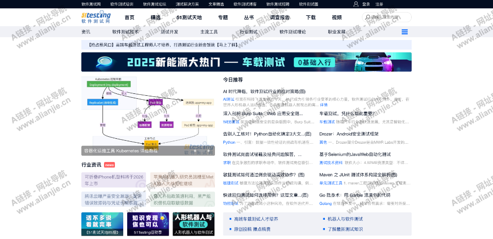This screenshot has width=493, height=239.
Task: Open 软件测试招聘 in the top bar
Action: [278, 4]
